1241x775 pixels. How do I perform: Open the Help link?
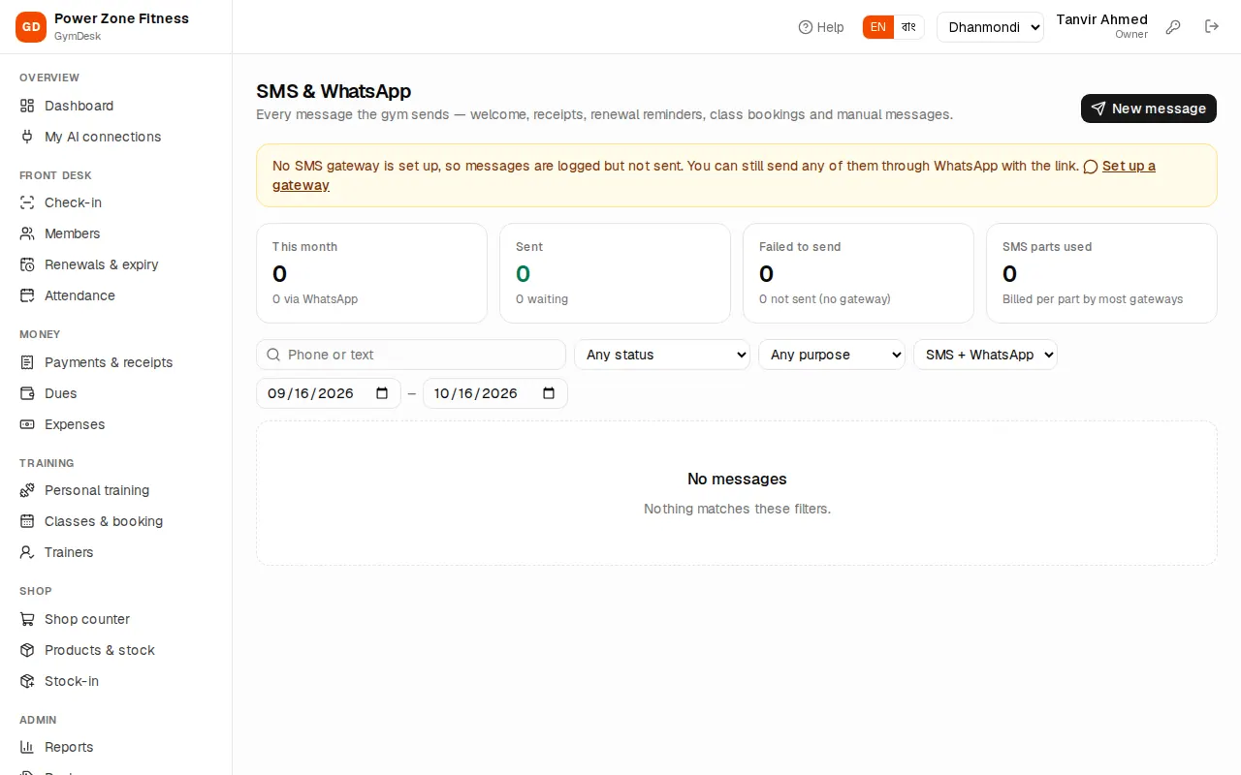click(821, 27)
